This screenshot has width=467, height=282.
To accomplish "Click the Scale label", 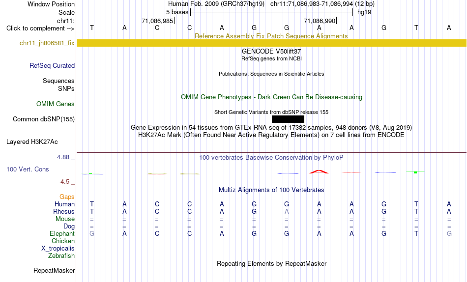I will click(66, 12).
